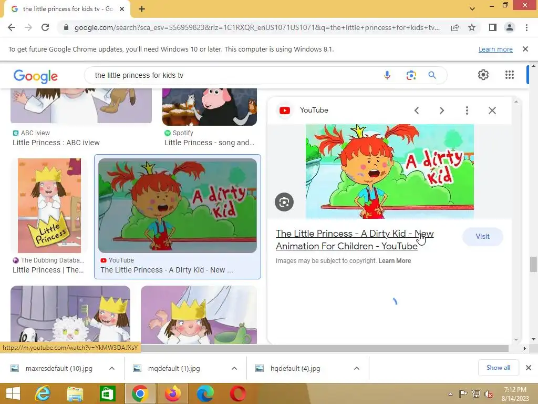This screenshot has width=538, height=404.
Task: Click the page vertical scrollbar thumb
Action: [533, 264]
